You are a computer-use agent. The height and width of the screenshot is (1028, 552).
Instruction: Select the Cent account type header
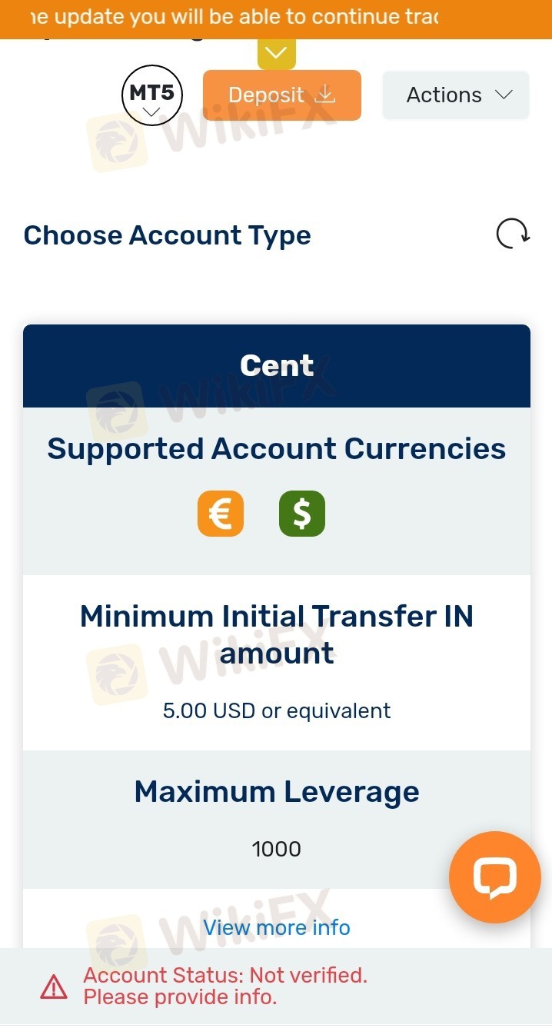pos(277,366)
